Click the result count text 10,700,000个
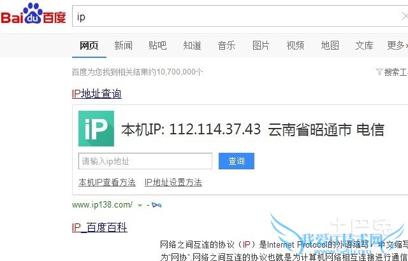 coord(180,72)
